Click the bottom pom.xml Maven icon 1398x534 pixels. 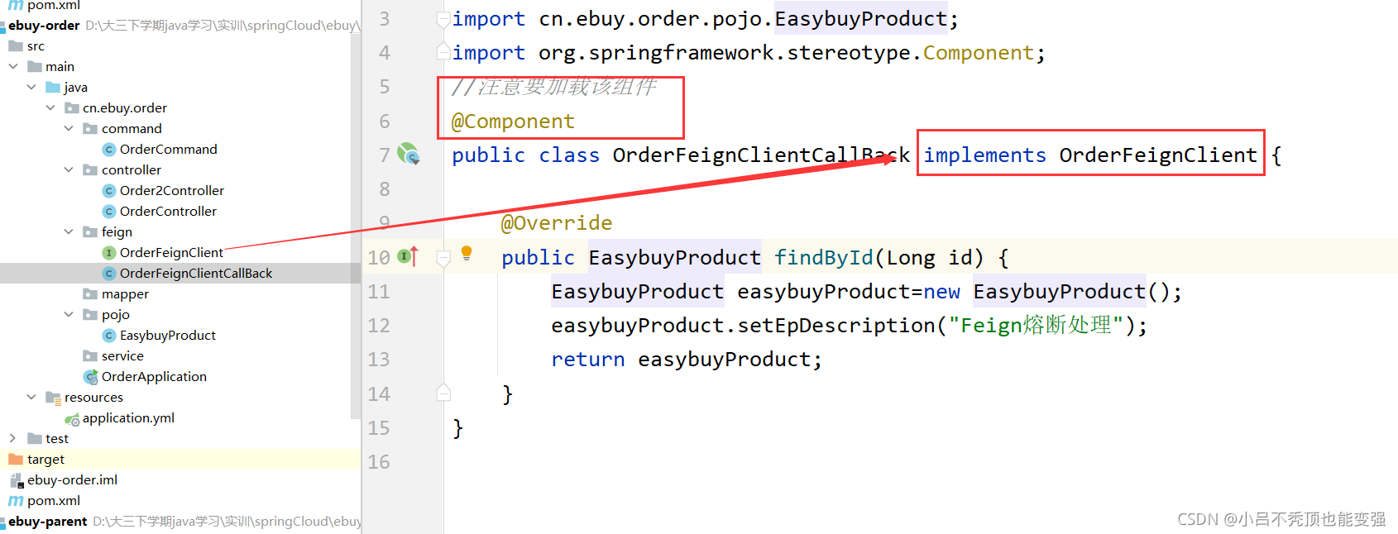16,501
